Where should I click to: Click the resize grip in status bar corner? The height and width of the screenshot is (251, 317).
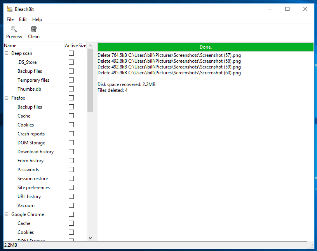click(311, 245)
